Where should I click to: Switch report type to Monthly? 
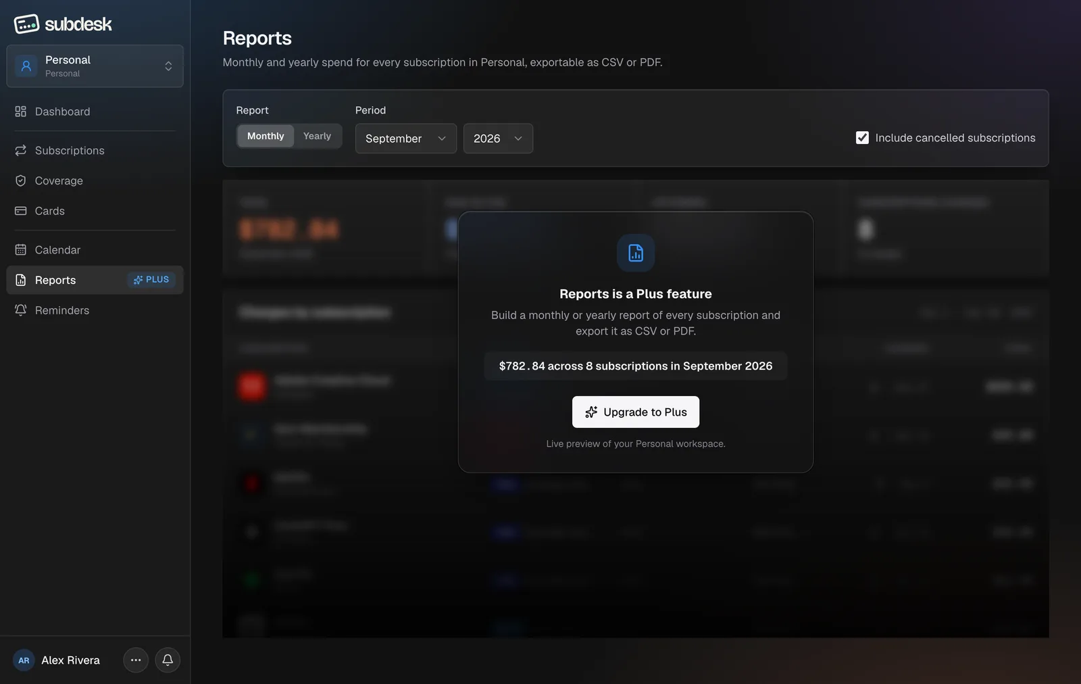(x=266, y=137)
